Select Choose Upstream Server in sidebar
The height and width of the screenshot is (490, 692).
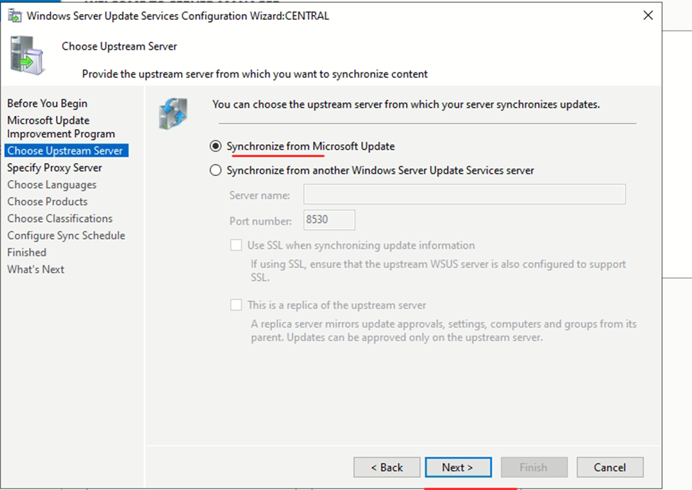[65, 150]
